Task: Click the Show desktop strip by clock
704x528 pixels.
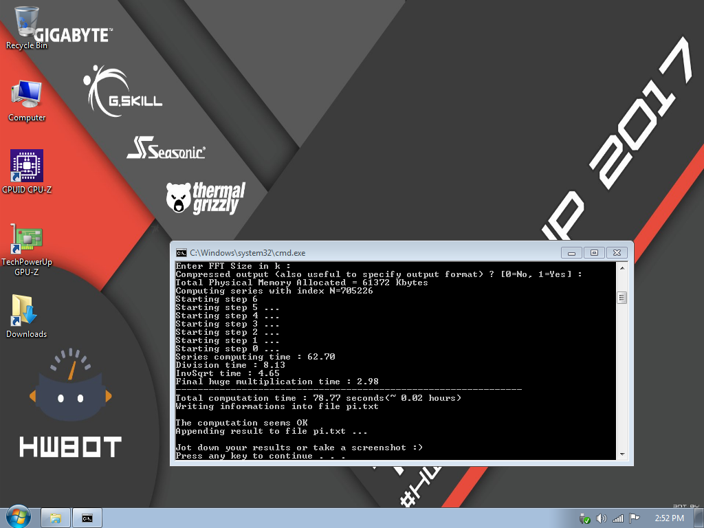Action: [699, 518]
